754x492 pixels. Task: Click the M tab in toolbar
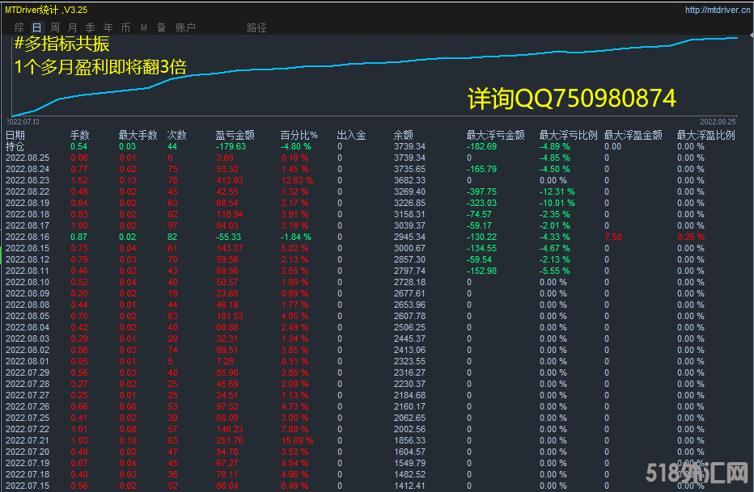pyautogui.click(x=144, y=27)
